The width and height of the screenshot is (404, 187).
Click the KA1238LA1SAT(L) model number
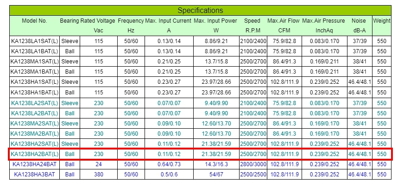coord(35,41)
